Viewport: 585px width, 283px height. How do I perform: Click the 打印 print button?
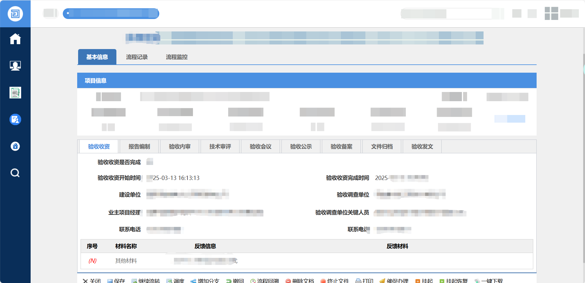pos(364,281)
